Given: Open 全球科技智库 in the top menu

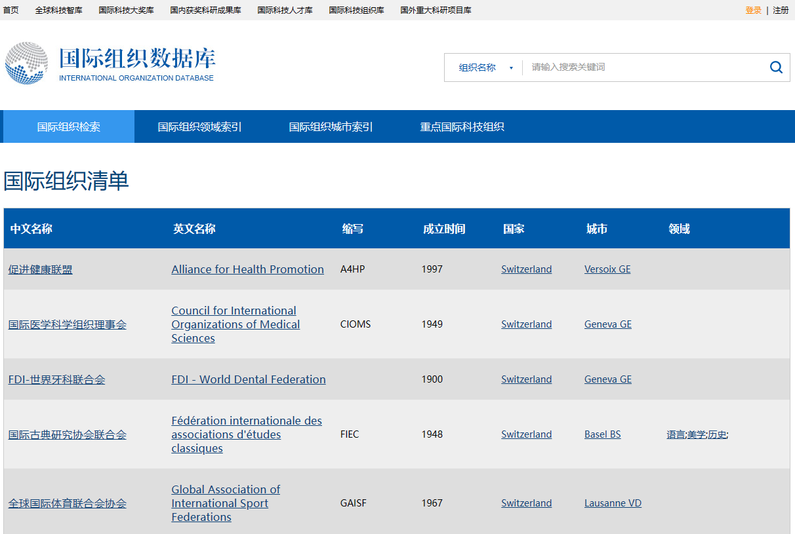Looking at the screenshot, I should coord(59,10).
